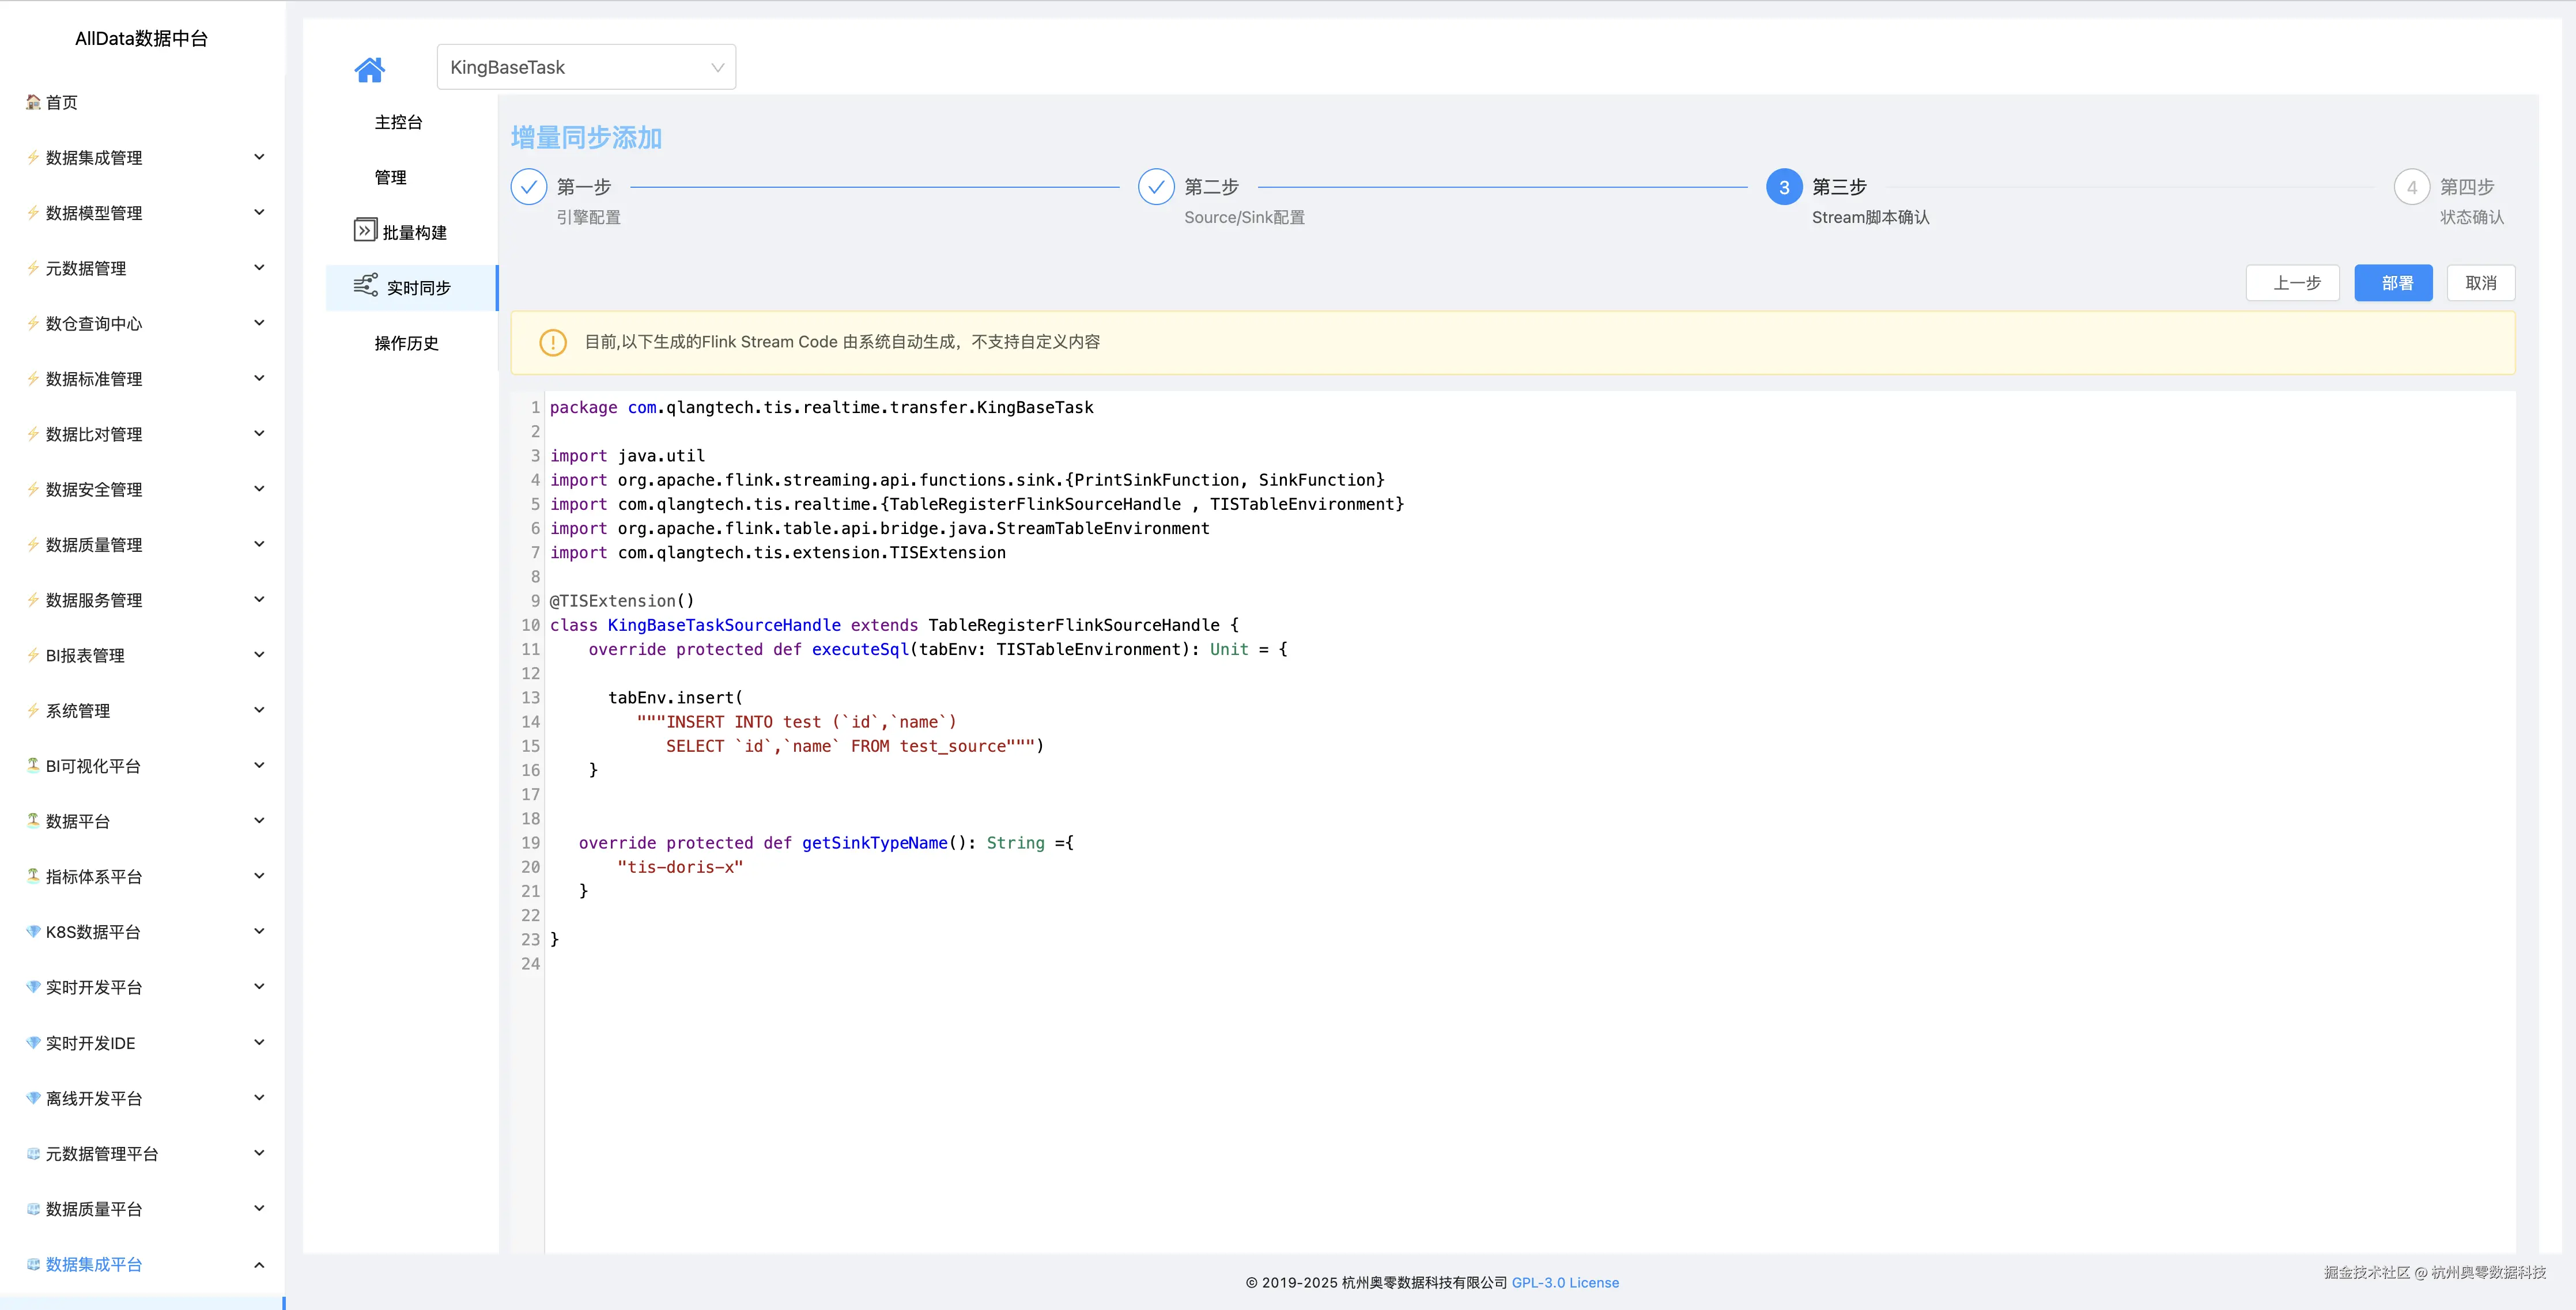Click the blue 部署 deploy button
The image size is (2576, 1310).
coord(2393,283)
